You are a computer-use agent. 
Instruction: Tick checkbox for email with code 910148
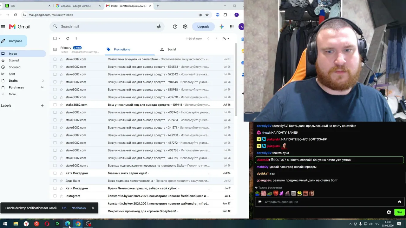pyautogui.click(x=55, y=82)
